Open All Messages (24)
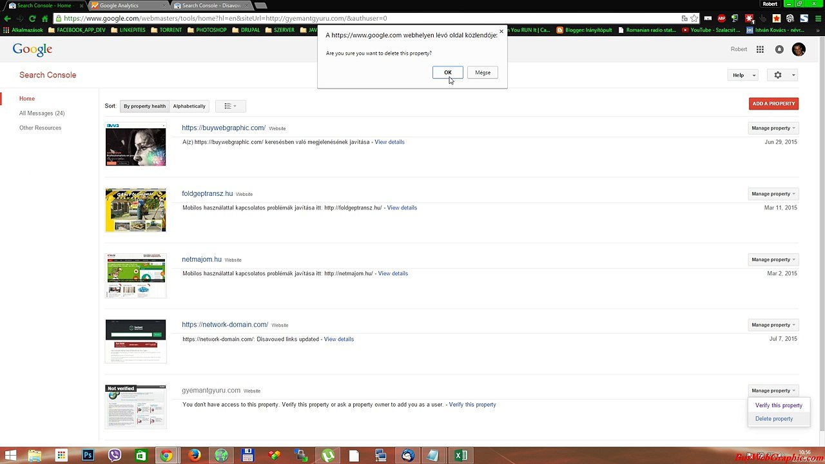The height and width of the screenshot is (464, 825). coord(42,113)
